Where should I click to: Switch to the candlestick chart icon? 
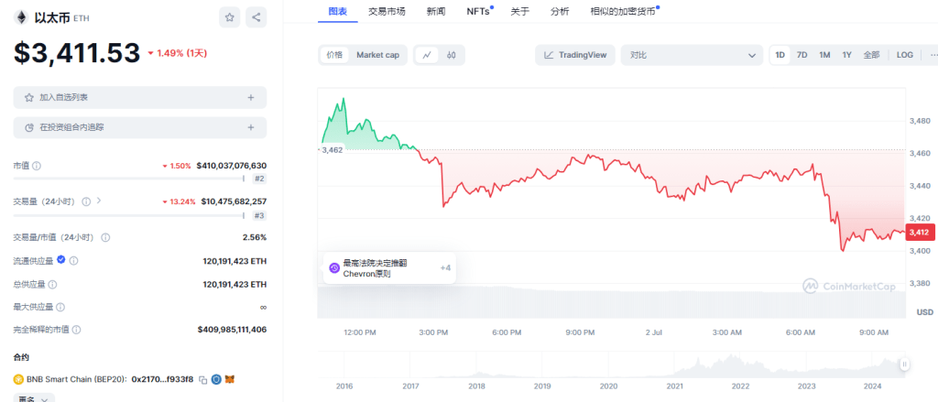point(452,55)
